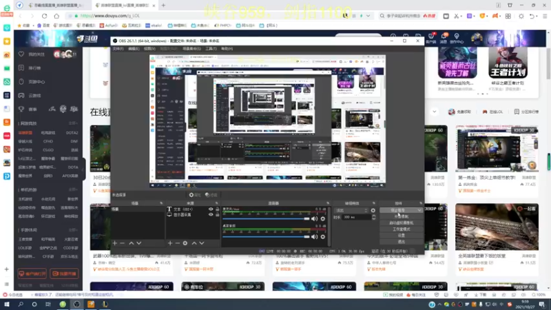The width and height of the screenshot is (551, 310).
Task: Open Douyu messages icon with badge
Action: [x=444, y=38]
